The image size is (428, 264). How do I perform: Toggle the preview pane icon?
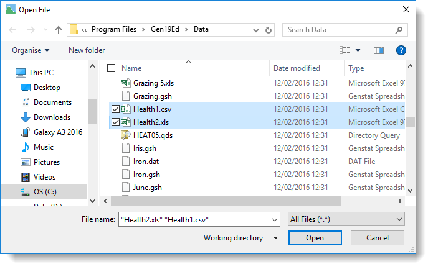coord(379,50)
